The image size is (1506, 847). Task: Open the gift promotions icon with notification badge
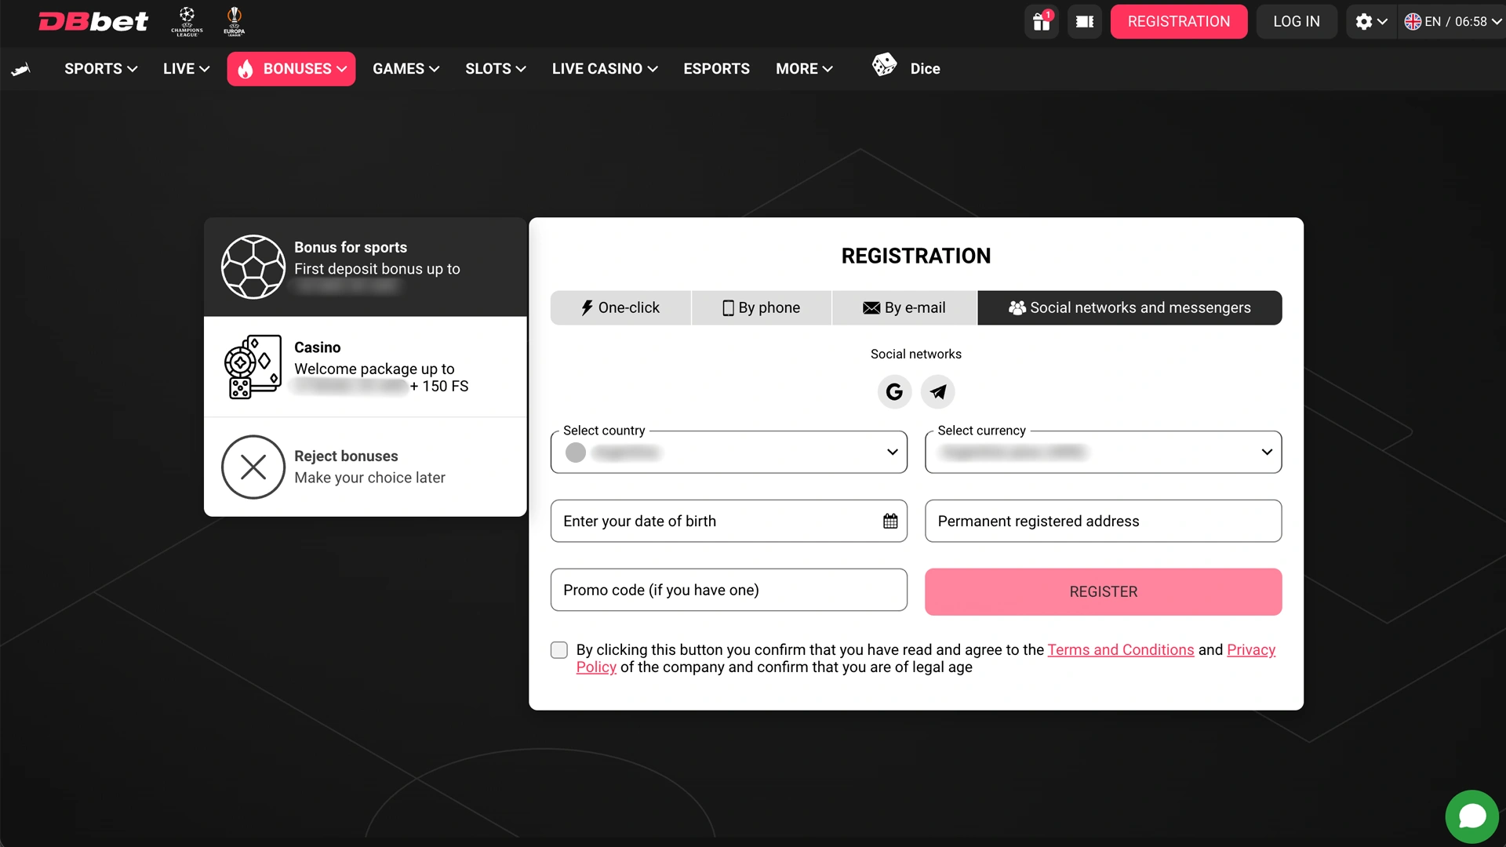(x=1041, y=21)
